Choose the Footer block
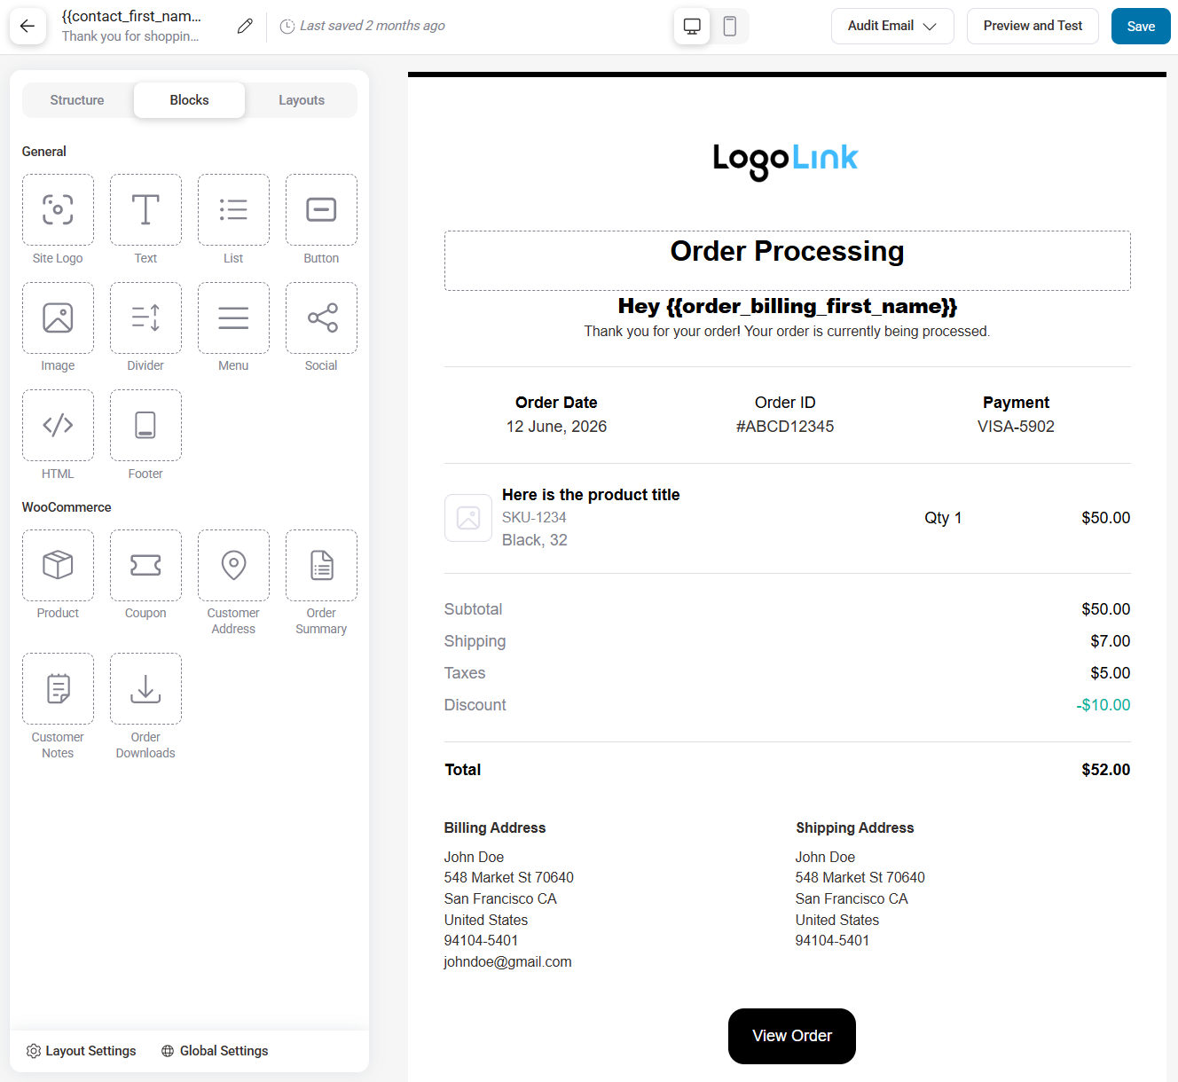The height and width of the screenshot is (1082, 1178). pos(145,426)
